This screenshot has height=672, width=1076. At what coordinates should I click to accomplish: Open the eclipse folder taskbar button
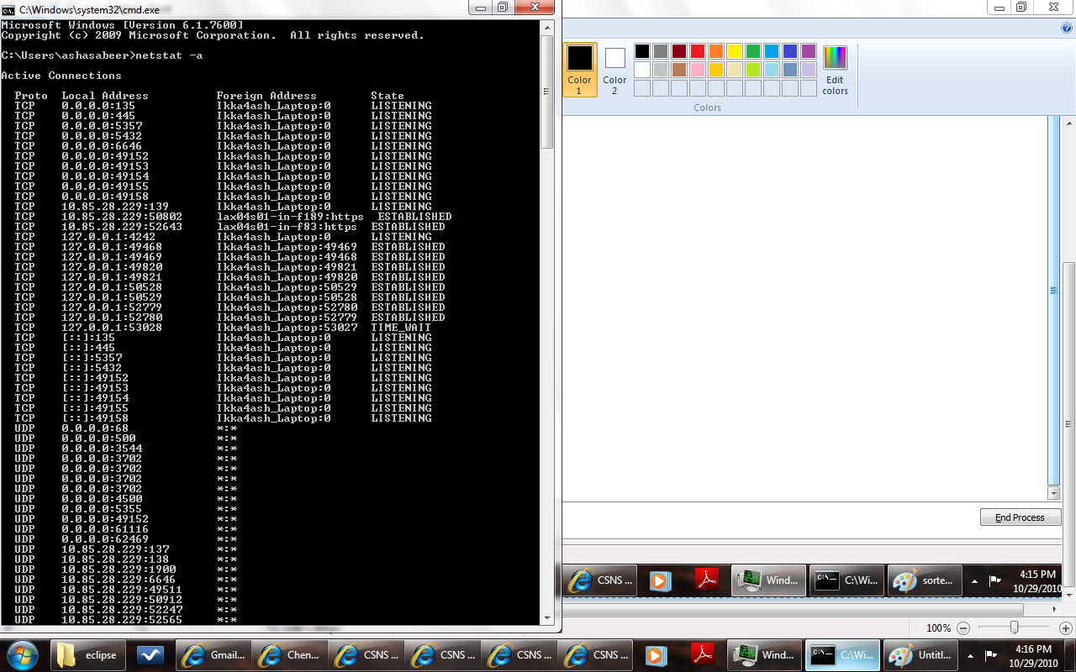pyautogui.click(x=88, y=655)
